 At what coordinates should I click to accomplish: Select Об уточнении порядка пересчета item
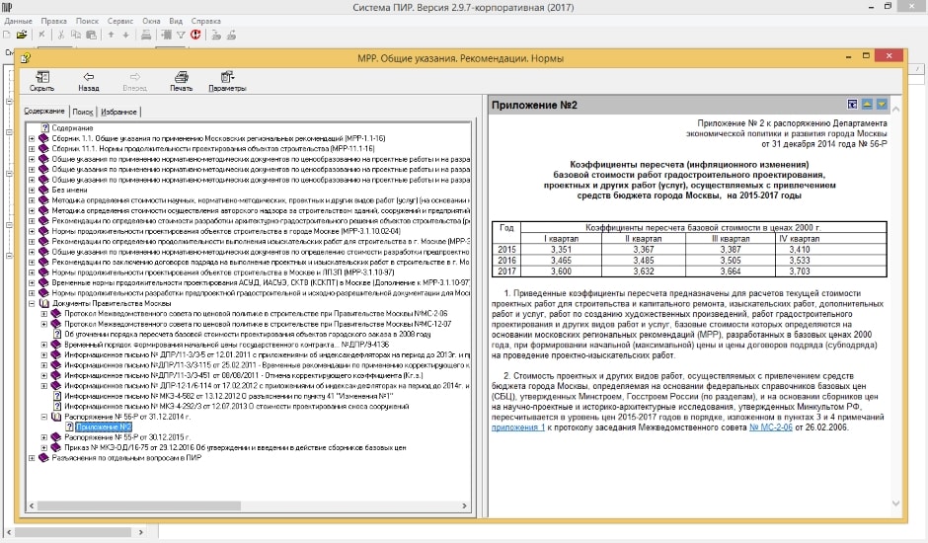248,334
